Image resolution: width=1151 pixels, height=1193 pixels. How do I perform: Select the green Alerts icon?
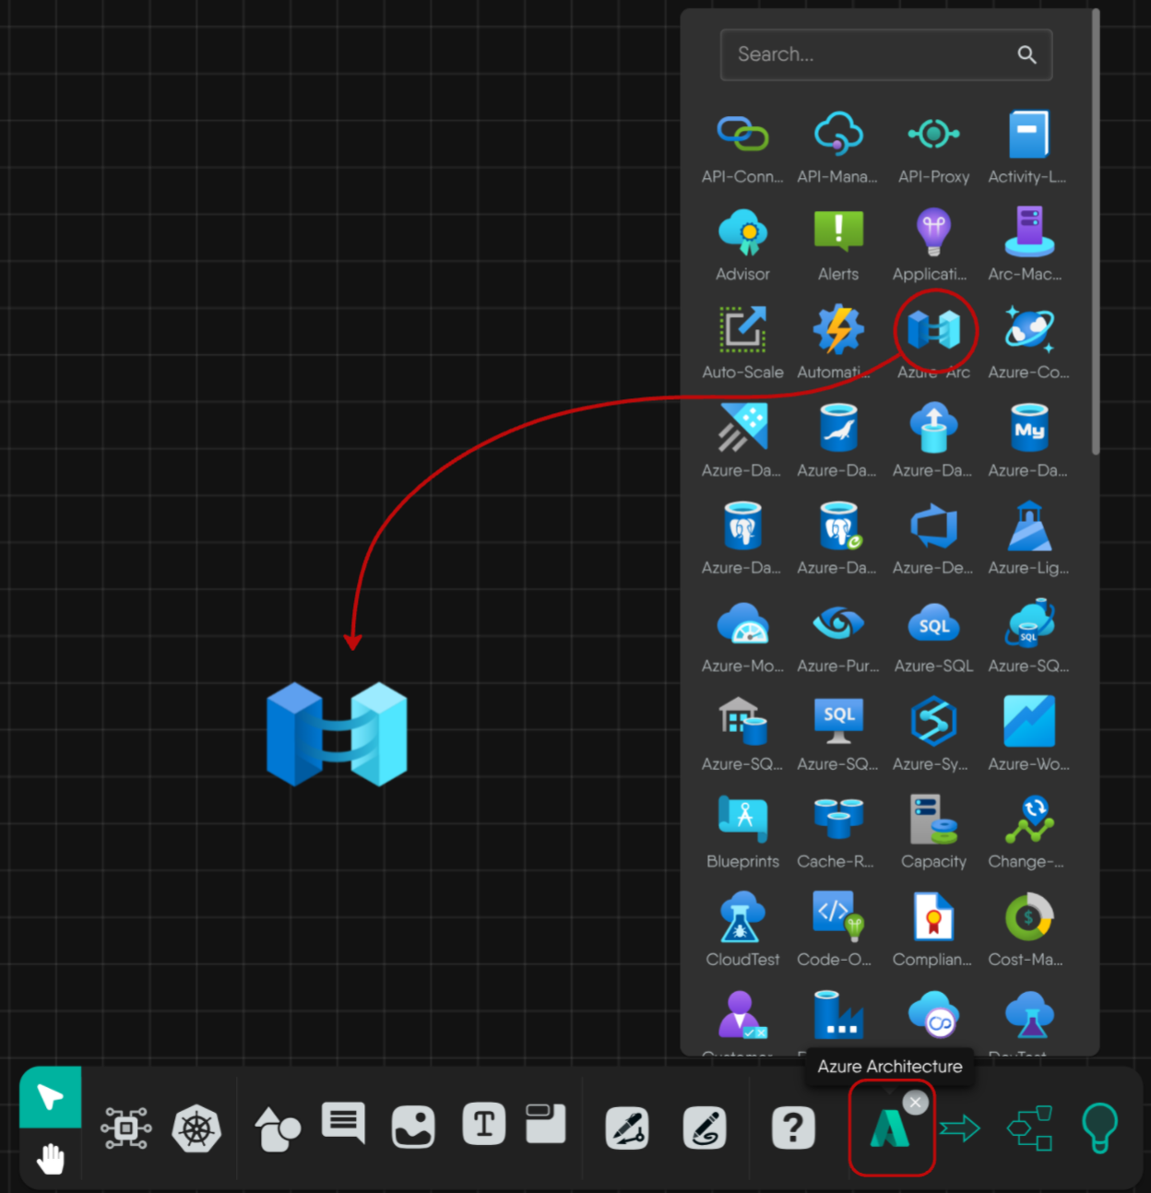[838, 230]
